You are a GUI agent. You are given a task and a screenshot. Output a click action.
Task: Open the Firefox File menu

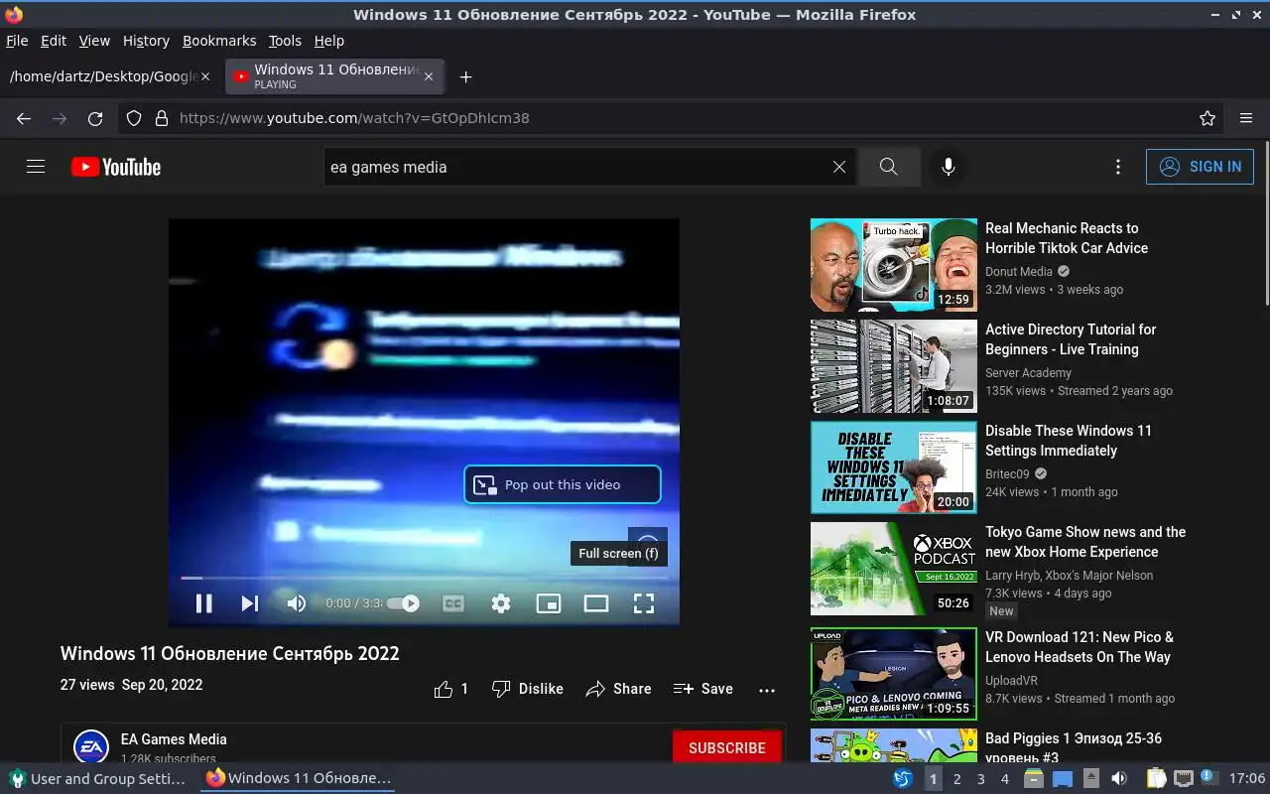[x=17, y=41]
